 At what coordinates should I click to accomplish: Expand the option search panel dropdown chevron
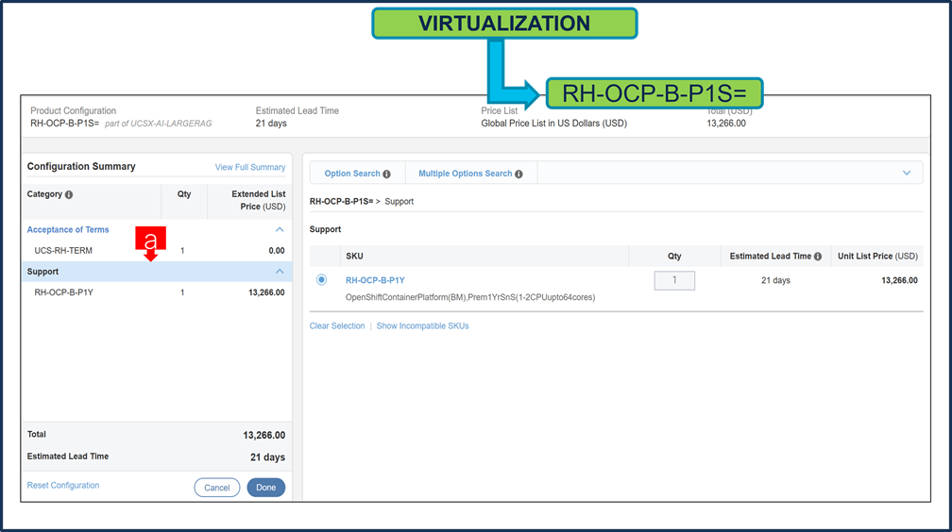click(907, 173)
